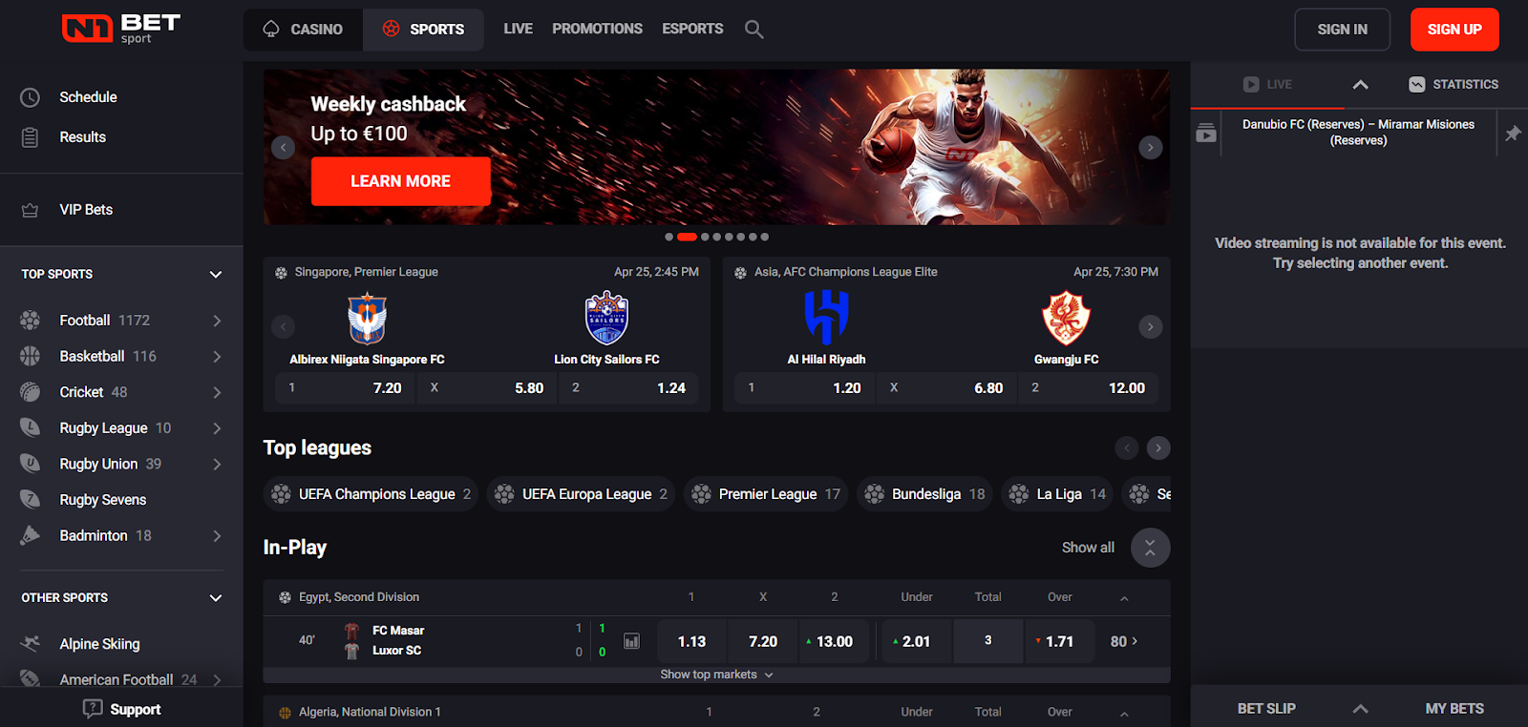Viewport: 1528px width, 727px height.
Task: Select the second banner carousel indicator dot
Action: [x=687, y=237]
